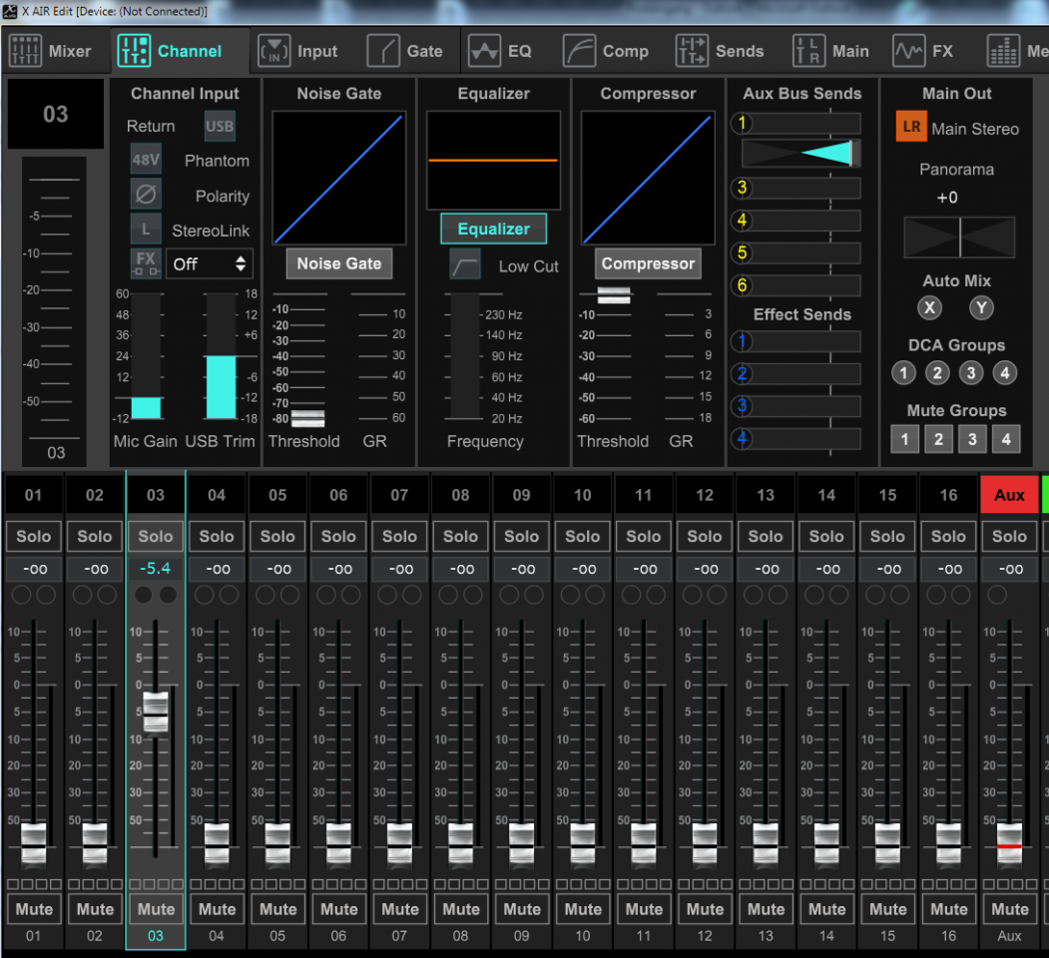The image size is (1049, 958).
Task: Select Aux Bus Send 5 badge
Action: [742, 252]
